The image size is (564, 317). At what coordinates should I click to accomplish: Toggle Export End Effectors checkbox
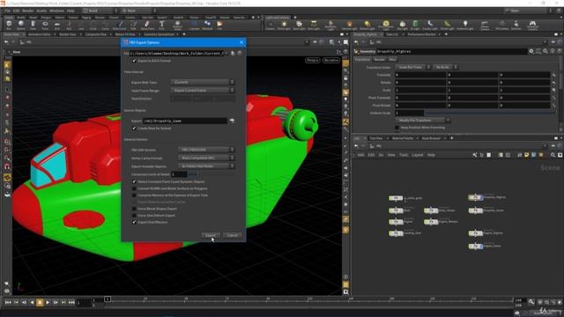[x=134, y=222]
